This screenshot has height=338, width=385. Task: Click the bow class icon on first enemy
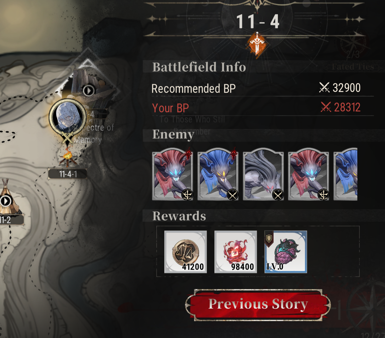(x=187, y=194)
